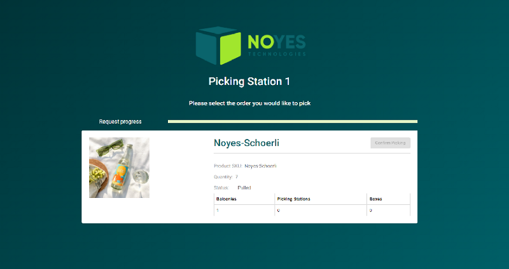Click the Picking Station 1 heading
This screenshot has width=509, height=269.
click(x=249, y=81)
